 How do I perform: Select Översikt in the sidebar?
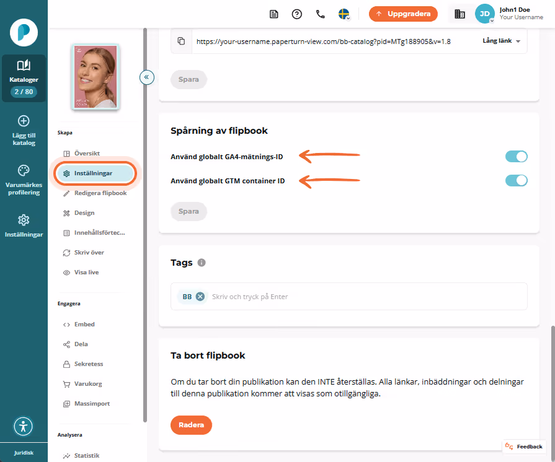87,154
